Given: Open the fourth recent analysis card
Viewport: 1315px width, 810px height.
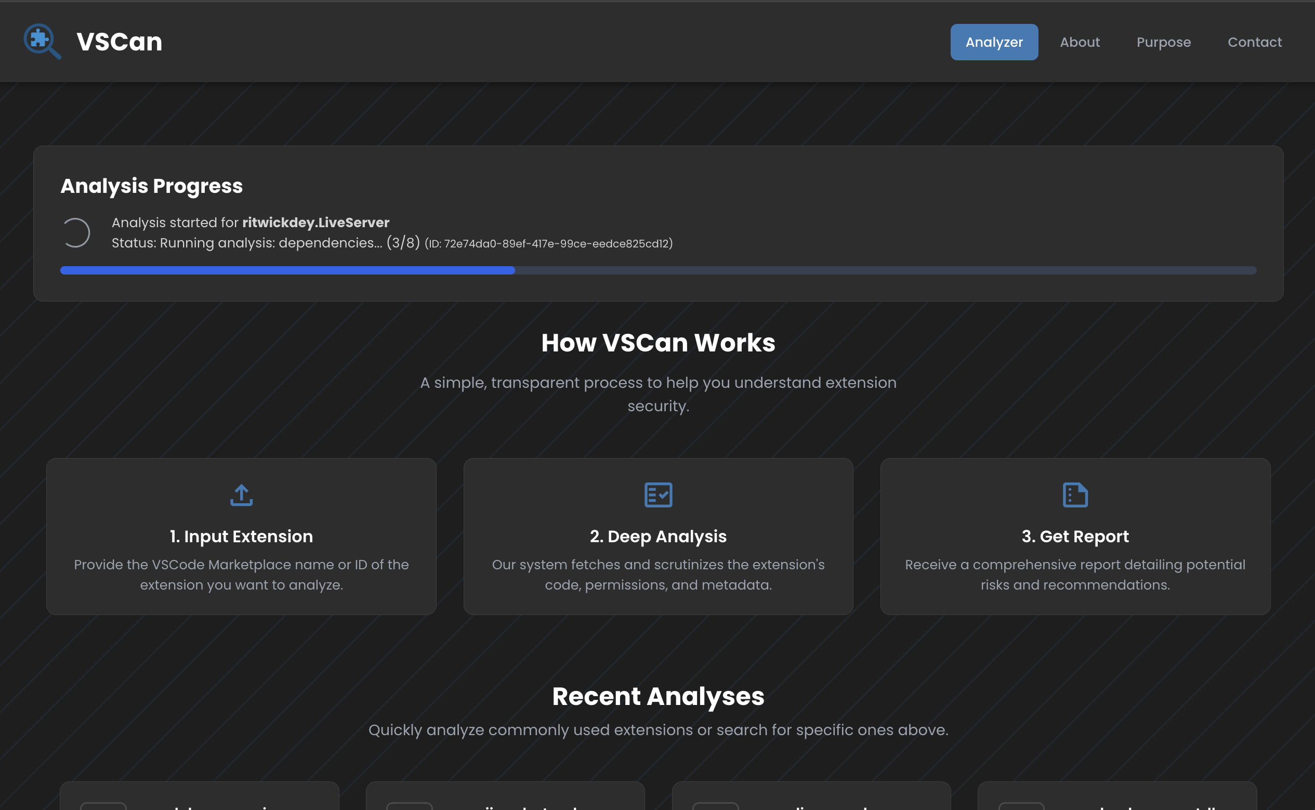Looking at the screenshot, I should 1116,797.
